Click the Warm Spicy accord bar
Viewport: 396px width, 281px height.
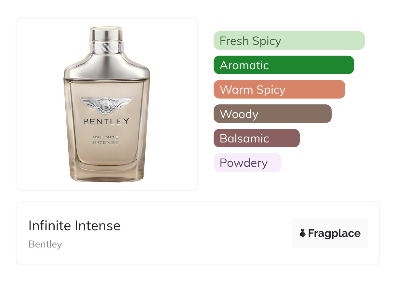[x=279, y=89]
